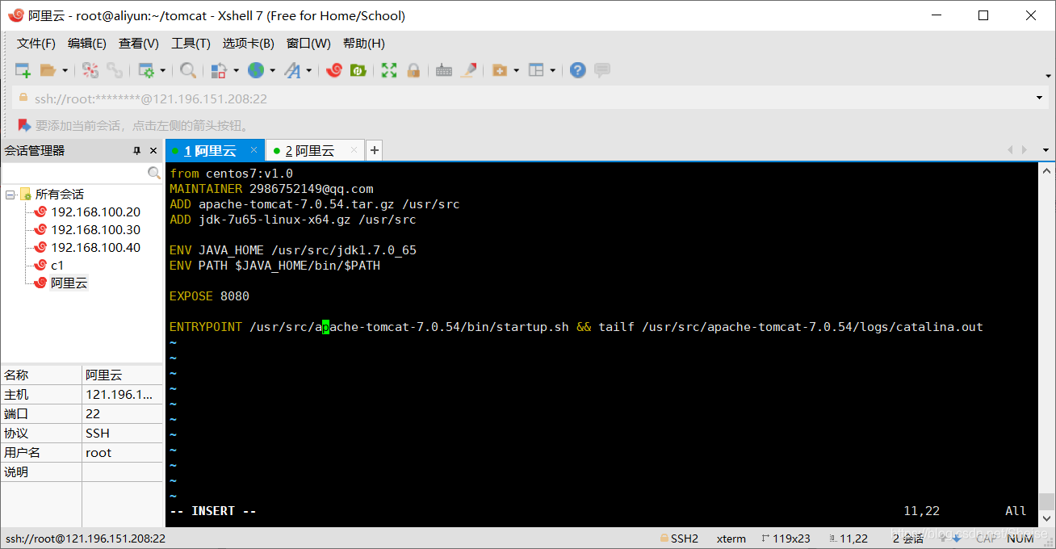Click the padlock Lock Screen toolbar icon

[413, 70]
